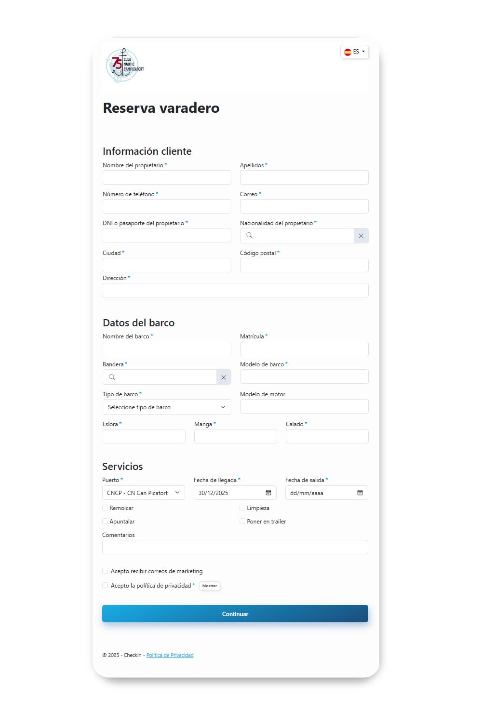Tick the Apuntalar checkbox

[105, 521]
